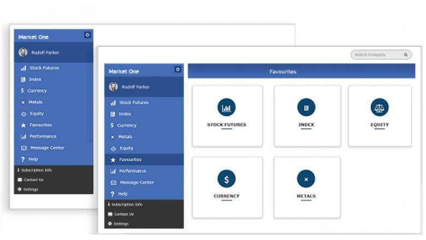The image size is (426, 240).
Task: Select the Equity scales icon
Action: click(380, 107)
